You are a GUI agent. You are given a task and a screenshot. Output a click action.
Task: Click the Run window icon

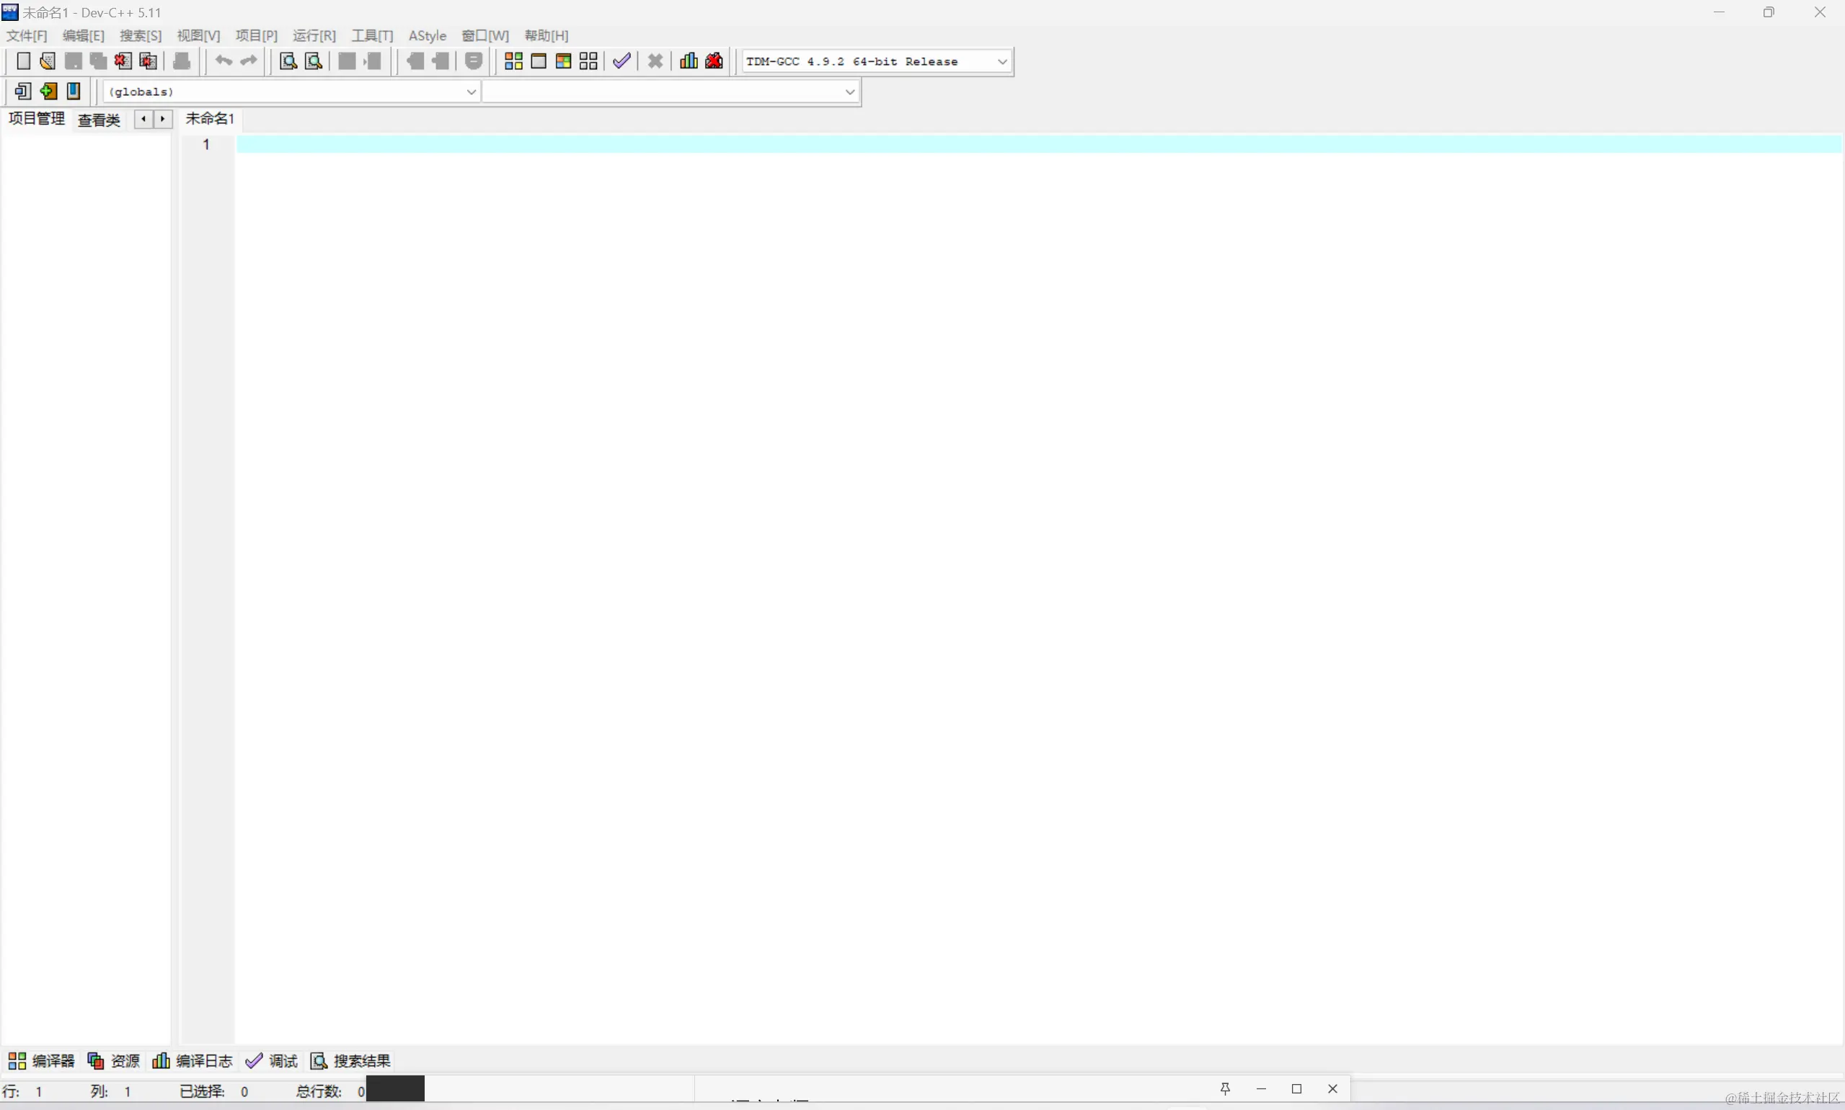(x=539, y=61)
